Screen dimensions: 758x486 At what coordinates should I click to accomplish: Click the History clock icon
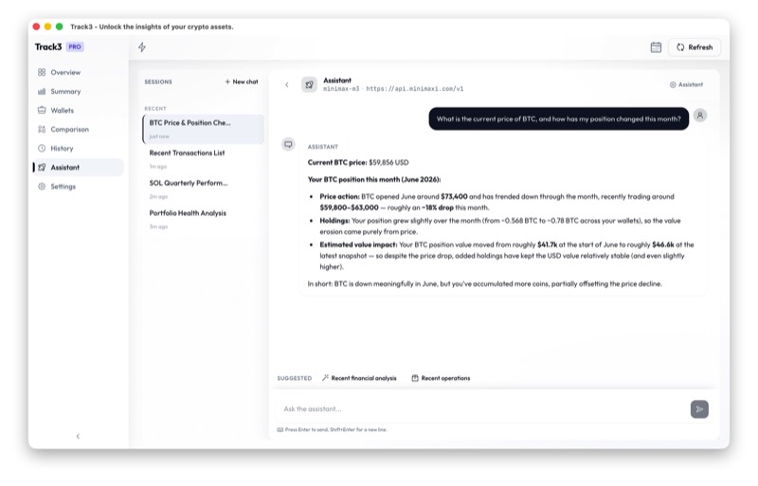pos(42,149)
